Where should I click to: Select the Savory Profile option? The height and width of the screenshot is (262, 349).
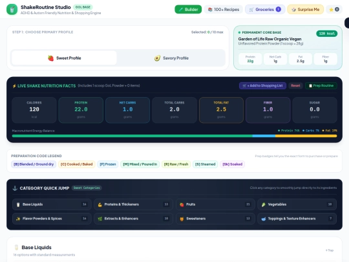click(x=171, y=58)
